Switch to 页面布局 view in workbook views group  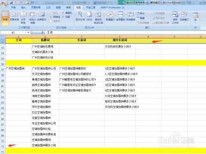click(14, 16)
